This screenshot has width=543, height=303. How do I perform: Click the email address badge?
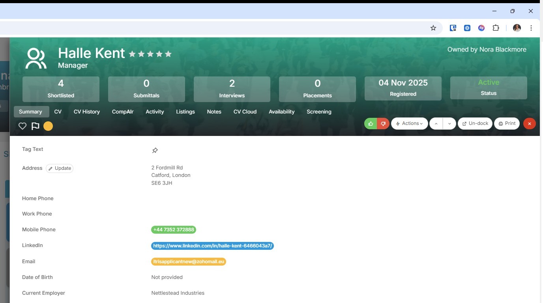point(189,262)
